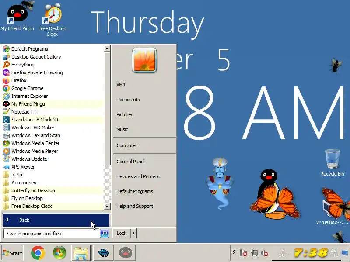This screenshot has height=262, width=350.
Task: Click the user account flower picture
Action: point(144,60)
